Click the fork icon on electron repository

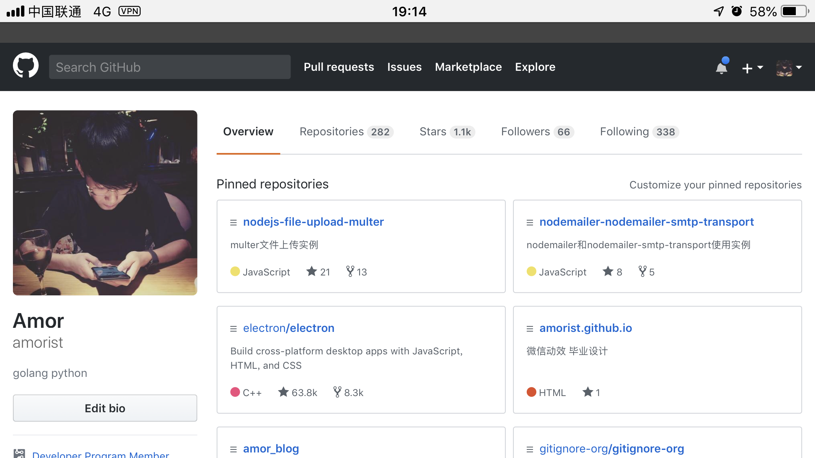point(337,392)
